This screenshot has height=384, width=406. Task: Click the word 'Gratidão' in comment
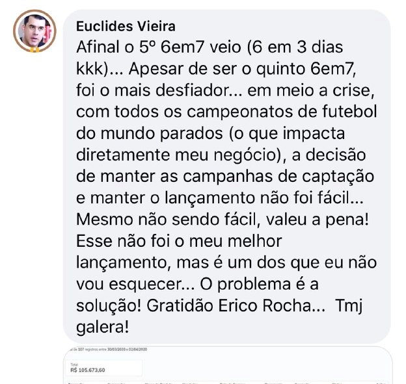click(180, 305)
